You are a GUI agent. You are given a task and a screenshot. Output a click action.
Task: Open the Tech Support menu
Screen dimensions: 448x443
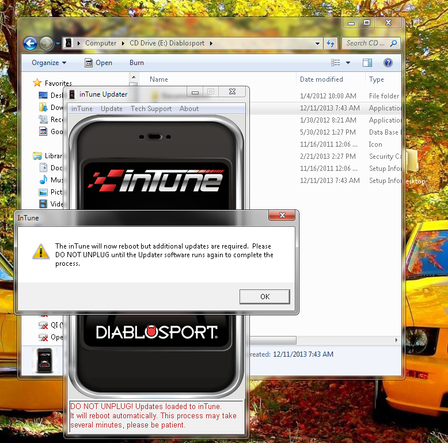(151, 109)
